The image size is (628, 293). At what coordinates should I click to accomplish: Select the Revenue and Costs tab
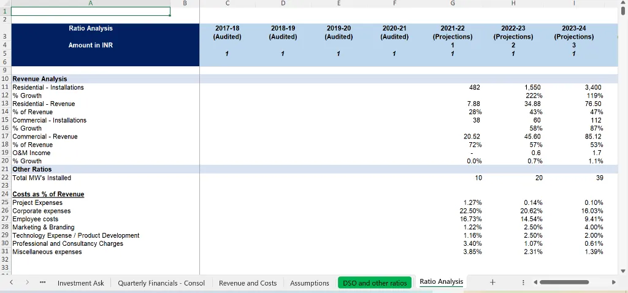click(x=248, y=283)
